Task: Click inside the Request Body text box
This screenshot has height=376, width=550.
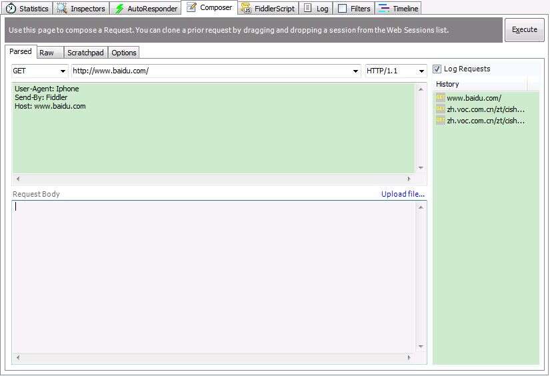Action: coord(213,277)
